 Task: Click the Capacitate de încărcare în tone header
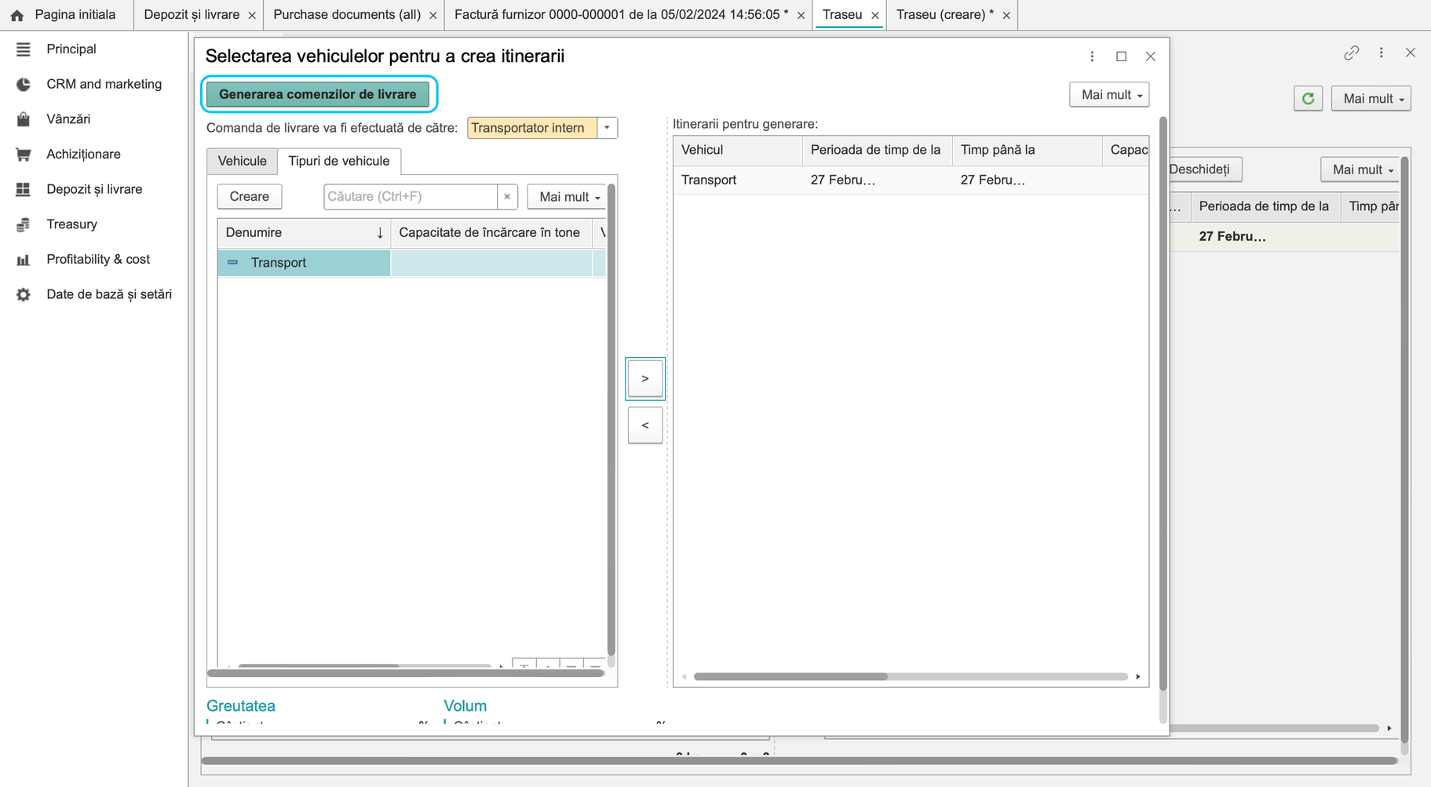[490, 233]
